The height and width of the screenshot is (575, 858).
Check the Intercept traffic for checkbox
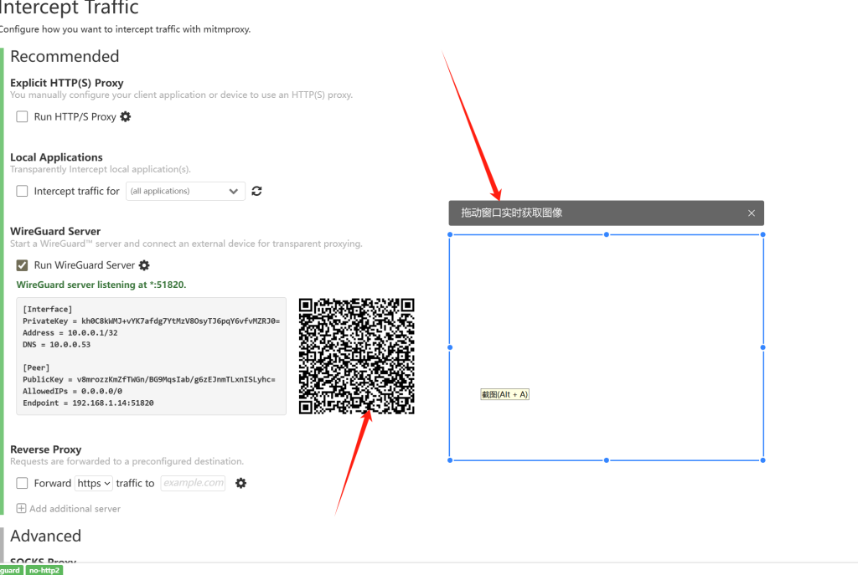click(x=23, y=192)
